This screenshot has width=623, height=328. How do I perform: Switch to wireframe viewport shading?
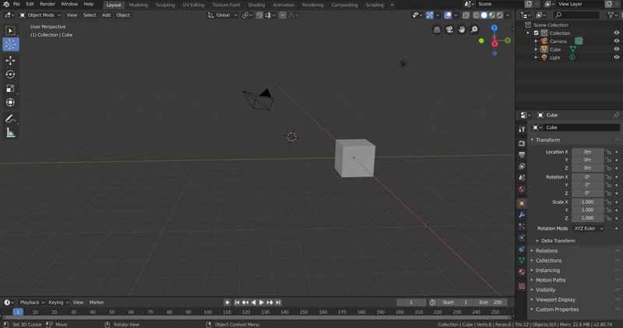[x=476, y=15]
